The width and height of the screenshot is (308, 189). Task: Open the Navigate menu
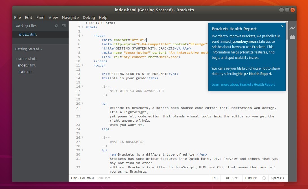coord(70,17)
